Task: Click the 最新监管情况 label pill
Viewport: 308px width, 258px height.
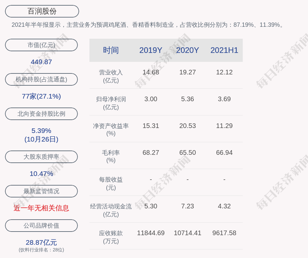Action: [x=41, y=191]
